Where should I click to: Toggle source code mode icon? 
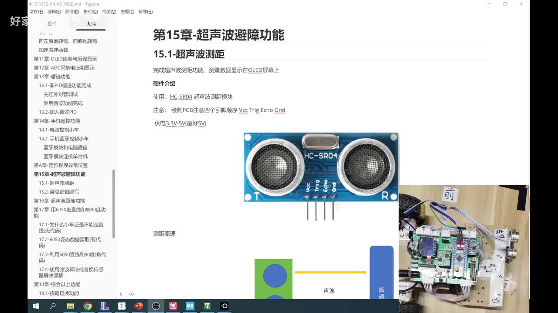131,294
